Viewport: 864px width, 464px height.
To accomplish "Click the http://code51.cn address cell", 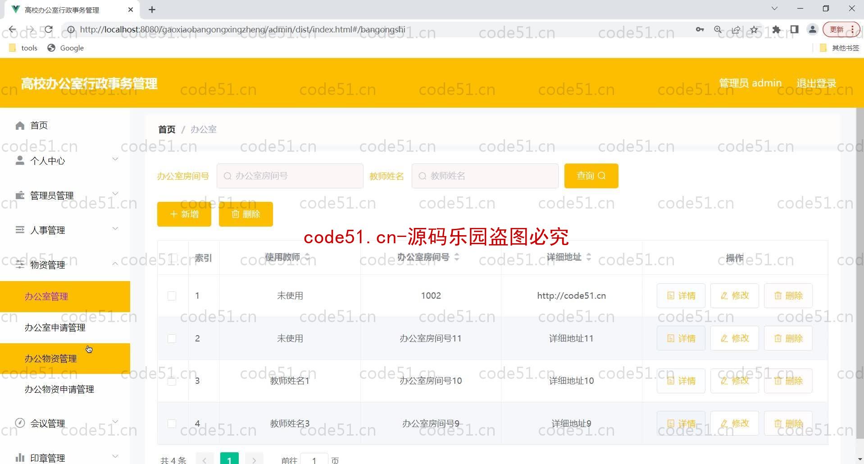I will [x=571, y=296].
